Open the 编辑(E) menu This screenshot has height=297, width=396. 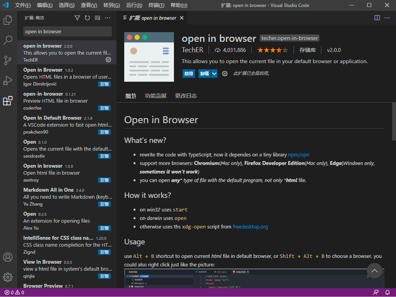tap(45, 5)
